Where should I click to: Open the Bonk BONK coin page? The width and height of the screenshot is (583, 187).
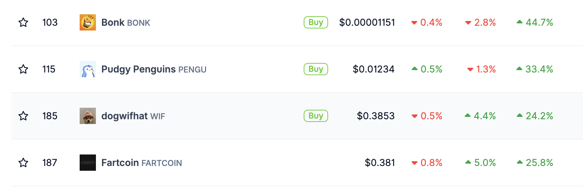[x=125, y=22]
